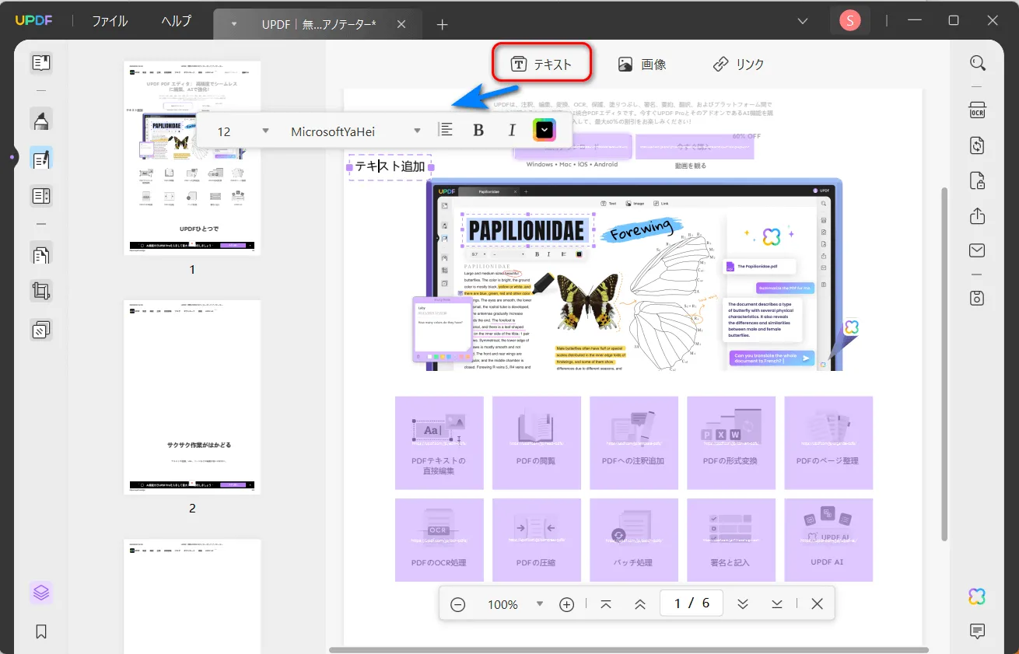Screen dimensions: 1019x654
Task: Zoom in with the plus icon
Action: tap(567, 604)
